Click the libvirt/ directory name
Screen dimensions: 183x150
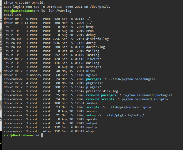tap(93, 59)
